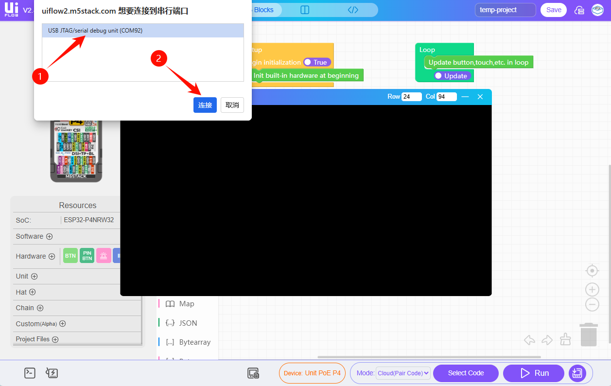This screenshot has height=386, width=611.
Task: Toggle the True switch in Setup block
Action: (x=317, y=62)
